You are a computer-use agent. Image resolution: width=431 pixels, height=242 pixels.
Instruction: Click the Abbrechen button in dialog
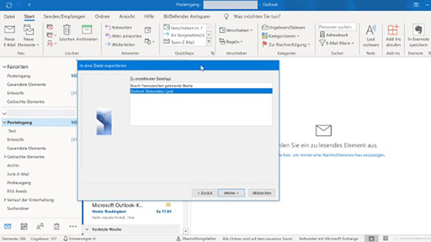[x=262, y=193]
